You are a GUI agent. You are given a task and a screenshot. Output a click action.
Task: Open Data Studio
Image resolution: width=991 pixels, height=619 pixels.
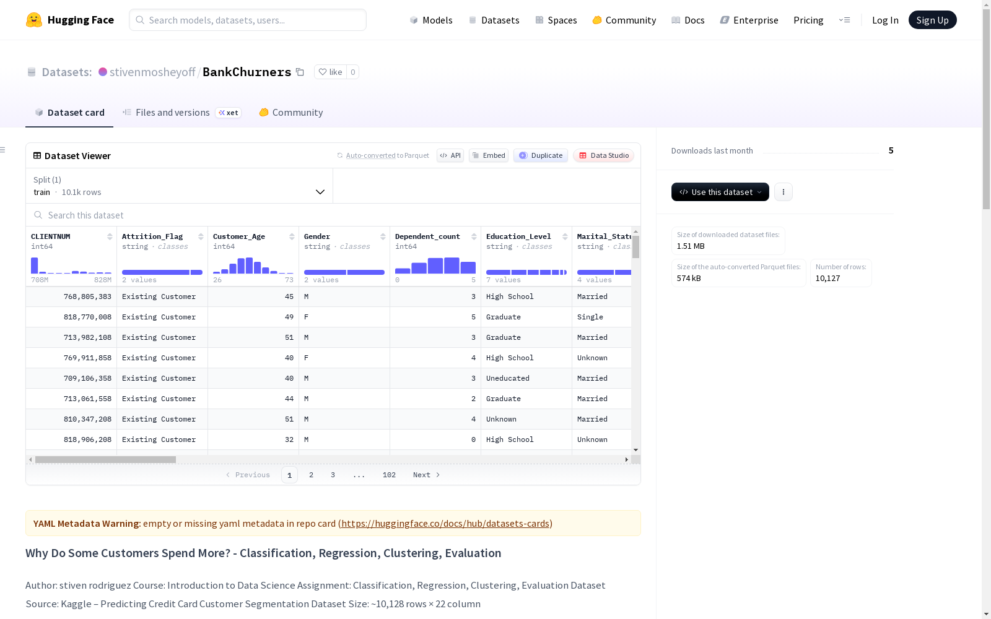point(603,155)
